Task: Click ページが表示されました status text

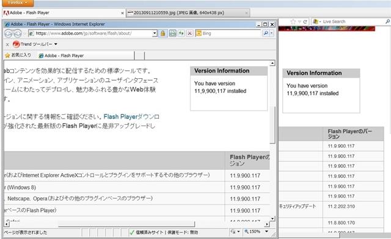Action: pyautogui.click(x=26, y=232)
